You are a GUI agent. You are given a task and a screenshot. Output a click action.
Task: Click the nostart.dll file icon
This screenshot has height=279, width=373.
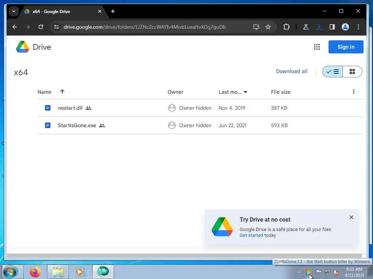pos(48,108)
